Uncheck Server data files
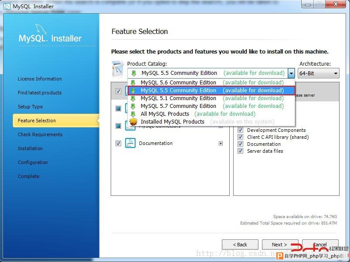Image resolution: width=350 pixels, height=262 pixels. tap(241, 151)
